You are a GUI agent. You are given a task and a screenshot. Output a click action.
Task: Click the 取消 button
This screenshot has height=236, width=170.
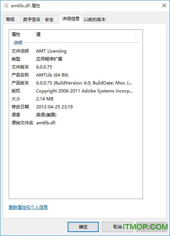tap(118, 227)
